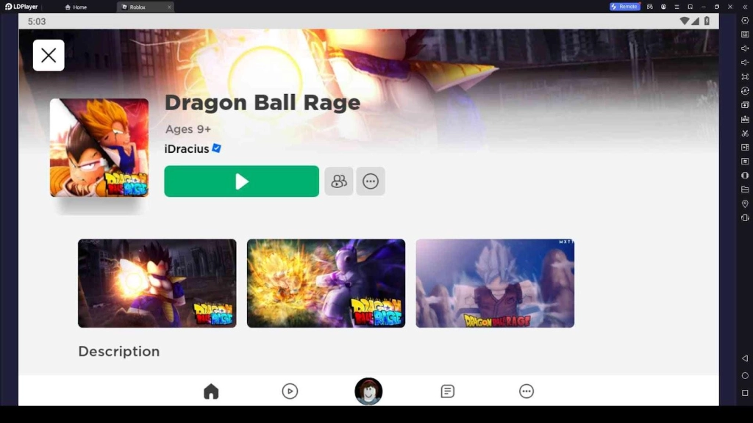
Task: Switch to the LDPlayer Home tab
Action: (x=76, y=7)
